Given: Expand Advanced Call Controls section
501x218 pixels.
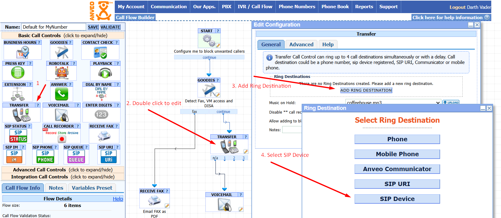Looking at the screenshot, I should pyautogui.click(x=63, y=170).
